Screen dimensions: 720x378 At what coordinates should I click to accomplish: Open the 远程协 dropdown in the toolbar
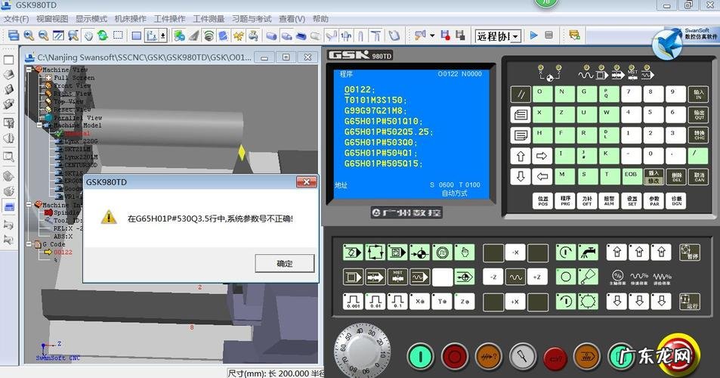(x=516, y=36)
